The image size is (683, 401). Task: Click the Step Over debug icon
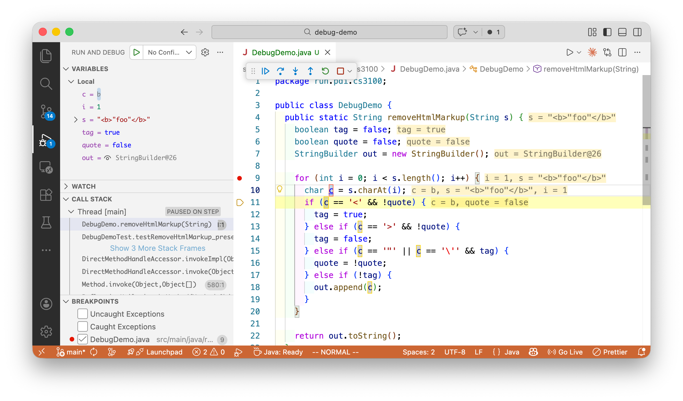pyautogui.click(x=280, y=71)
